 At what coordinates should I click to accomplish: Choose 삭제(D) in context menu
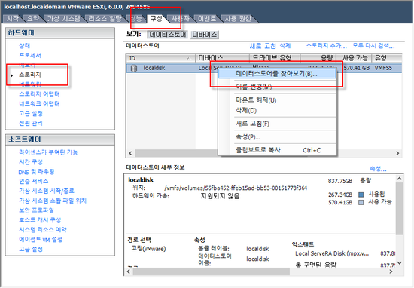click(246, 110)
